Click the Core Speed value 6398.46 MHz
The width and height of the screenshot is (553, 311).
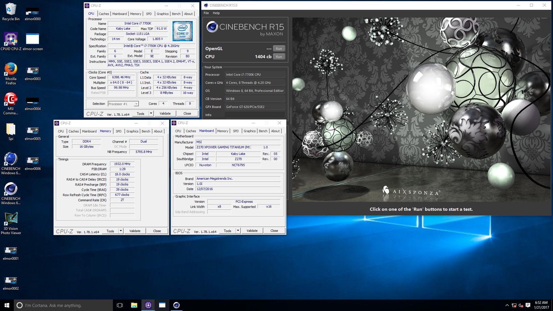pyautogui.click(x=121, y=77)
